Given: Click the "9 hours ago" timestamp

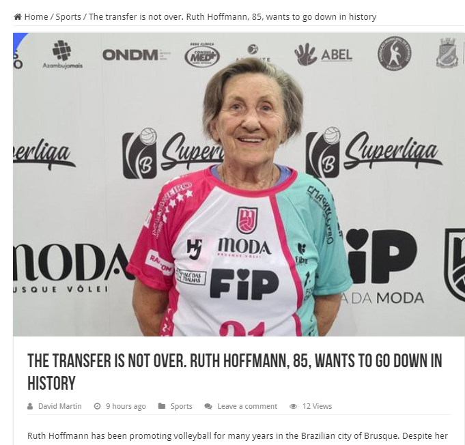Looking at the screenshot, I should (x=126, y=406).
